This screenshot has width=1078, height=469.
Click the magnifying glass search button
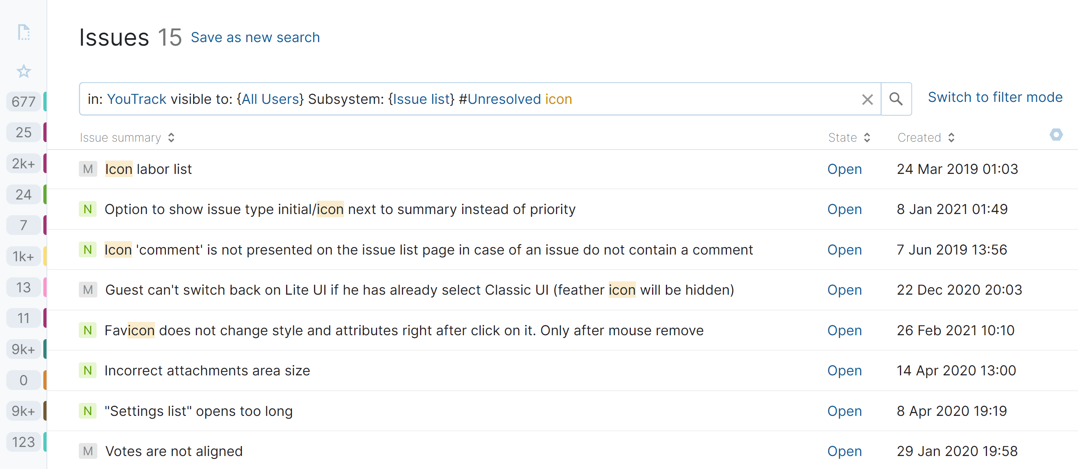pos(896,99)
